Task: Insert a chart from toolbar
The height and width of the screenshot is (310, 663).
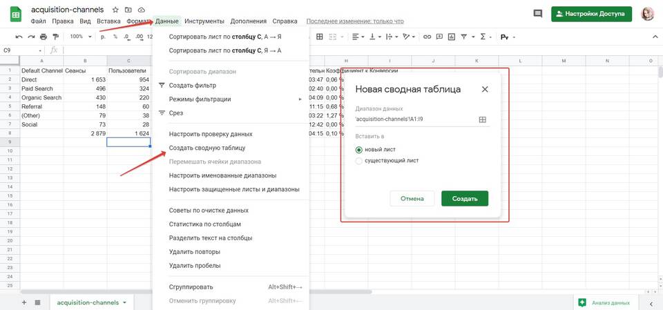Action: [452, 37]
